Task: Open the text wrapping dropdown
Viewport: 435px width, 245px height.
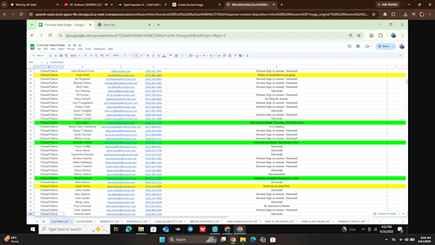Action: 205,56
